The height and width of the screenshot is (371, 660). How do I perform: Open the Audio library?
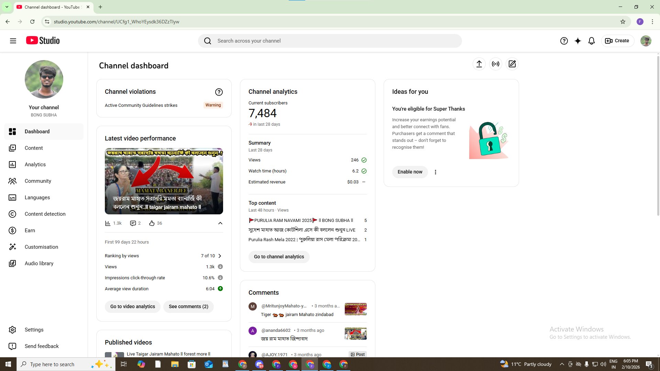tap(39, 263)
